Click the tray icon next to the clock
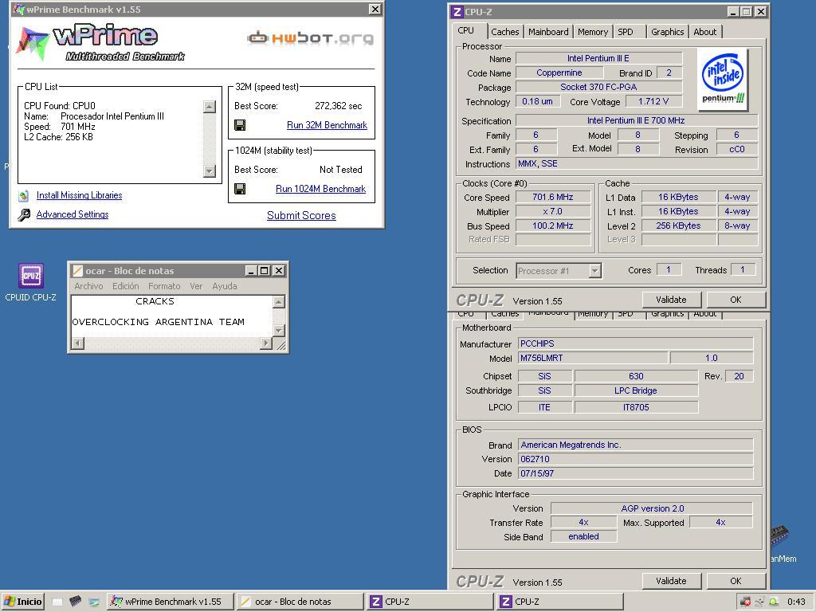The height and width of the screenshot is (612, 816). pyautogui.click(x=774, y=602)
